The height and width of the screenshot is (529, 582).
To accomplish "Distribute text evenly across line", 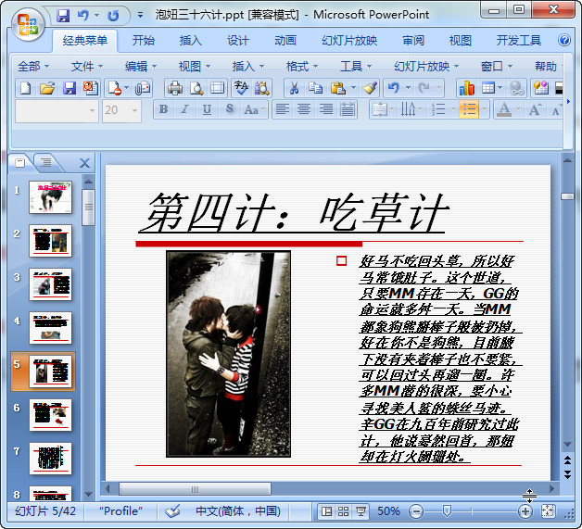I will click(x=348, y=109).
